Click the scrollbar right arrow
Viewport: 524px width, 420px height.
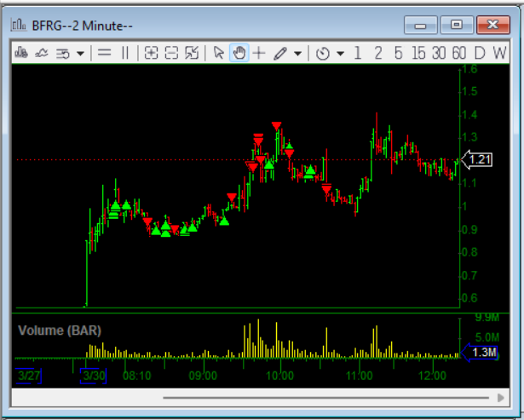[501, 398]
